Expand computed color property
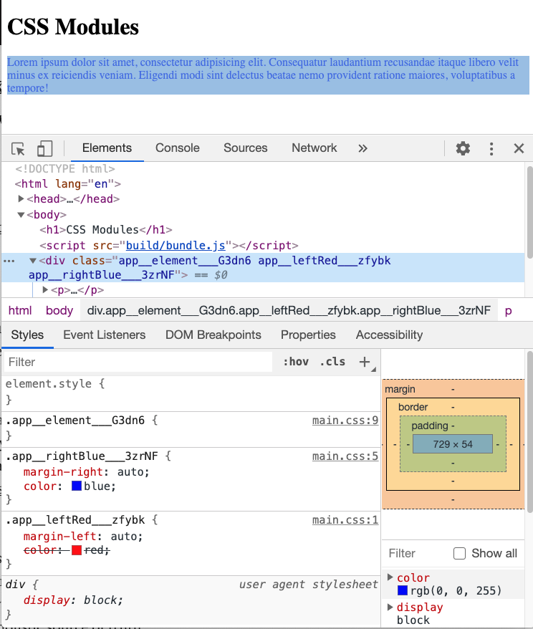The width and height of the screenshot is (533, 629). click(x=390, y=577)
